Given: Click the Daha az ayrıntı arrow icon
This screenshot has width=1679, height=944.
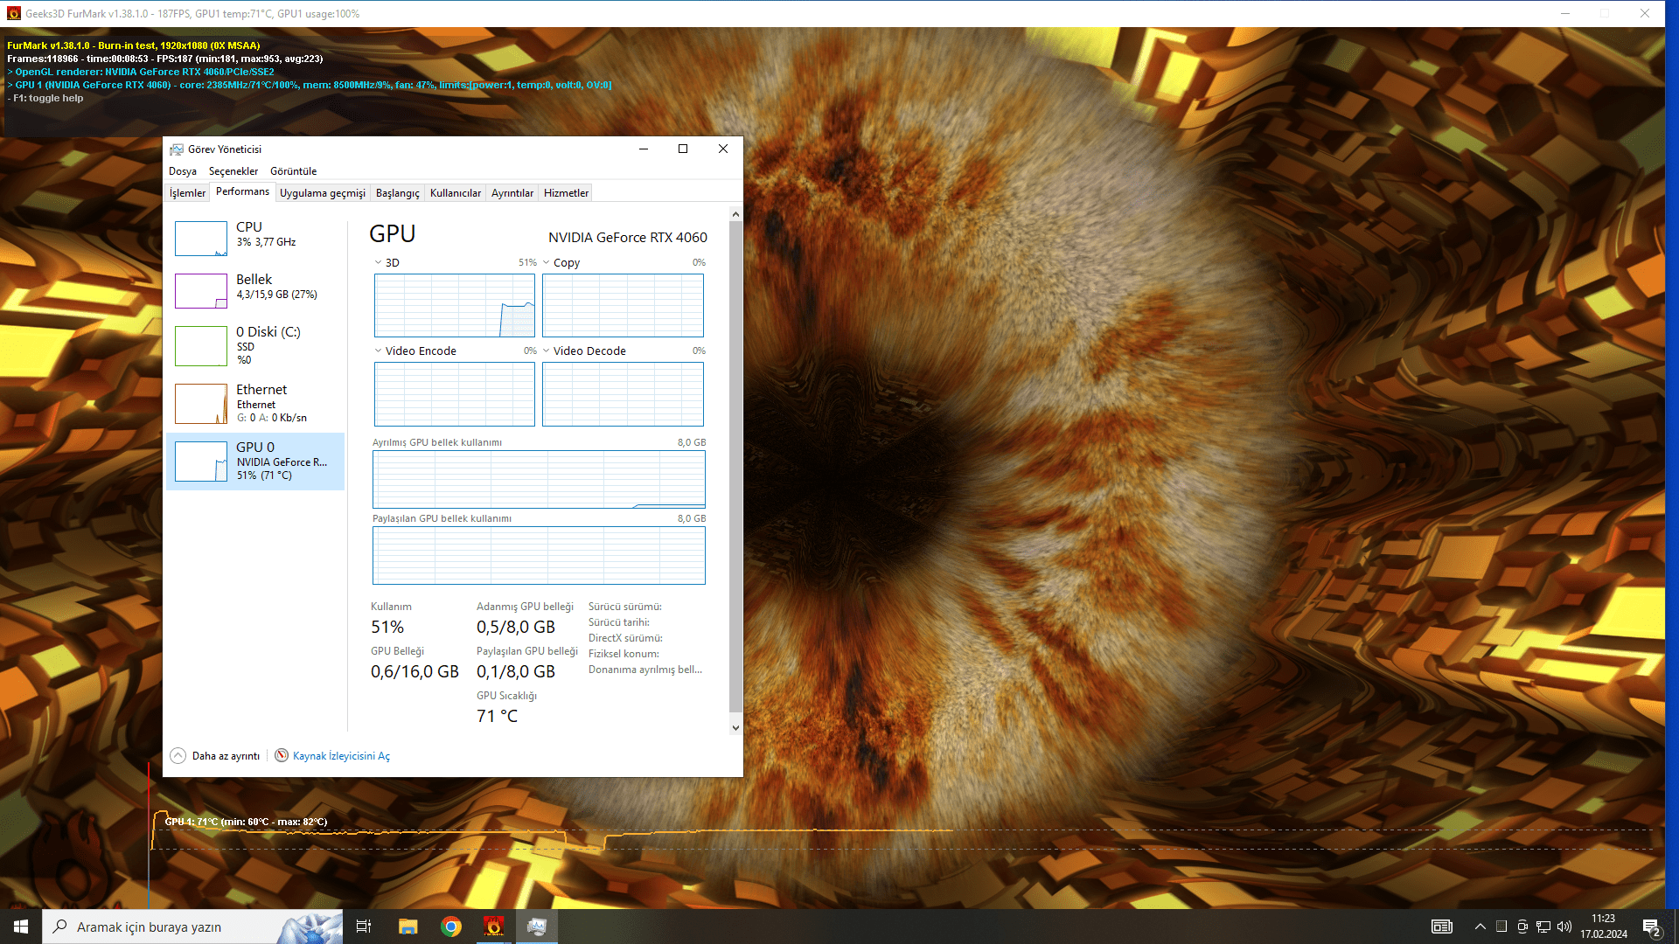Looking at the screenshot, I should point(178,755).
